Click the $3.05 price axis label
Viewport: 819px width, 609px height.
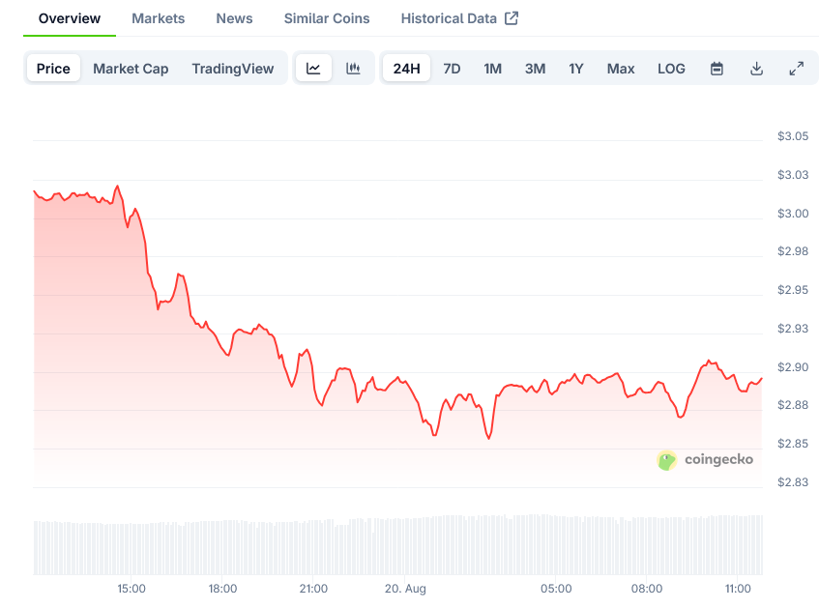793,136
